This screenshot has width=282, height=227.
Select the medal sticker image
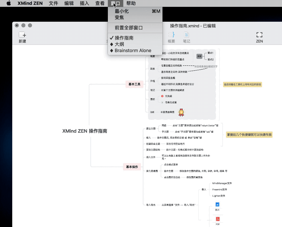point(181,112)
